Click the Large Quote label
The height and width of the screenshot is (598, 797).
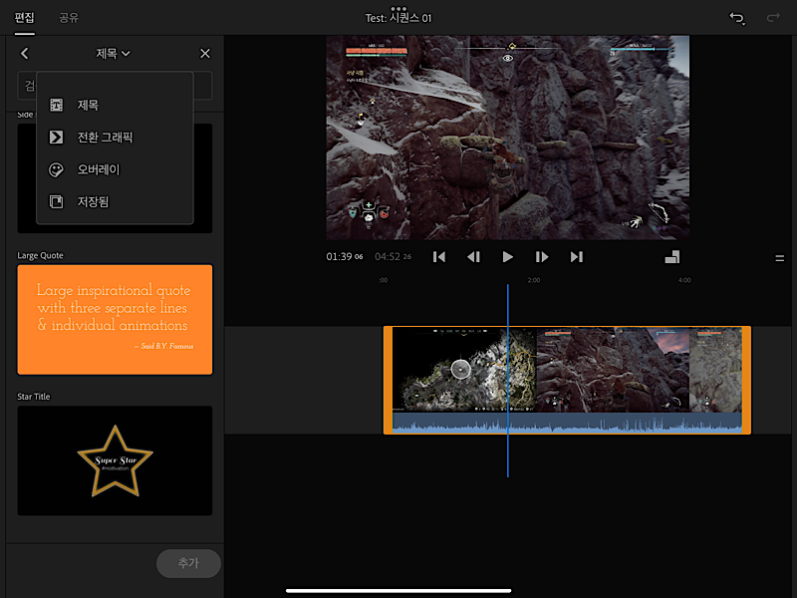(x=40, y=255)
